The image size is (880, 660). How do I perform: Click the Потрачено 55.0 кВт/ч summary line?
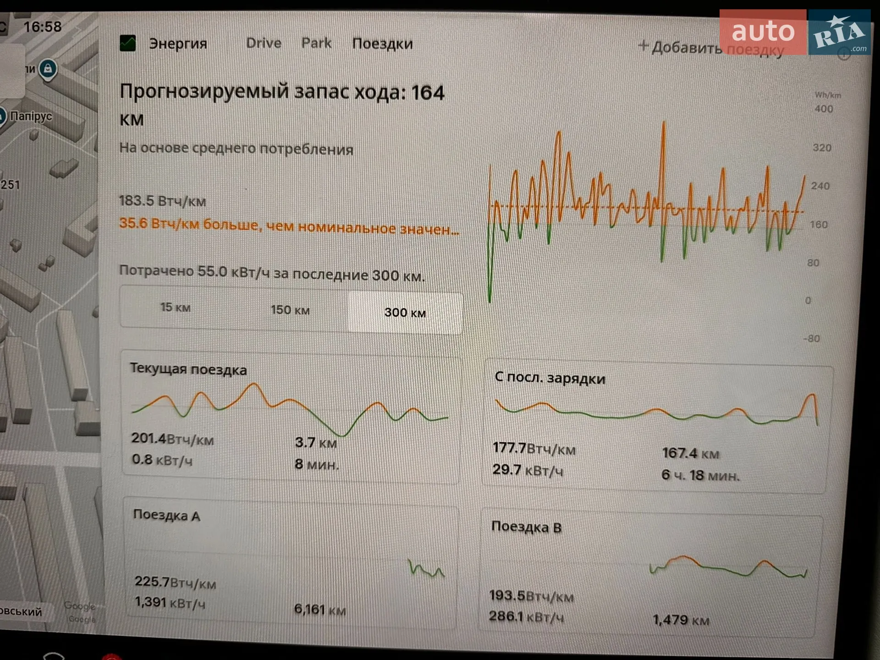point(272,273)
